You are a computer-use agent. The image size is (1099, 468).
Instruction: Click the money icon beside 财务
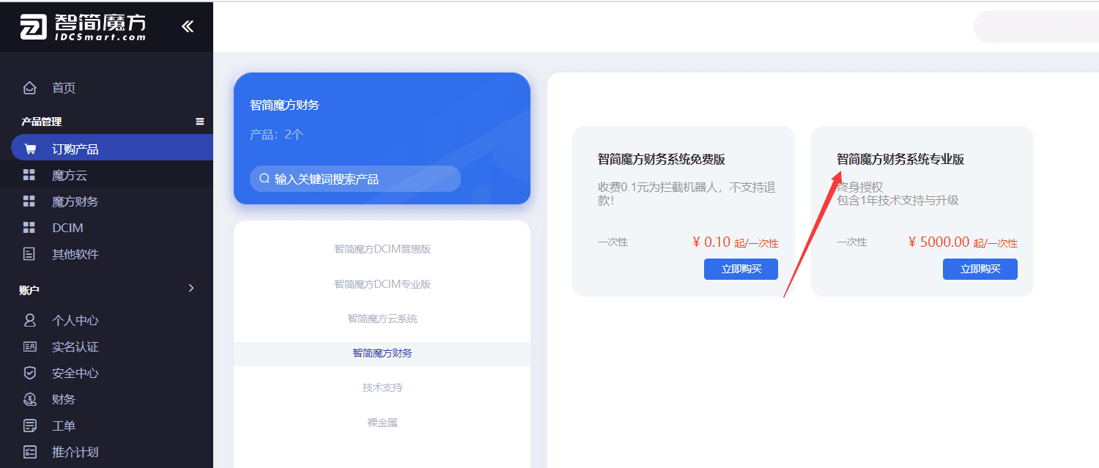click(x=29, y=399)
